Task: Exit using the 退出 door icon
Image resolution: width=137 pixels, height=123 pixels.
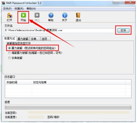Action: click(78, 17)
